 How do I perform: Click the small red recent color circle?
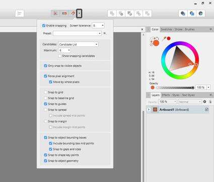coord(169,38)
